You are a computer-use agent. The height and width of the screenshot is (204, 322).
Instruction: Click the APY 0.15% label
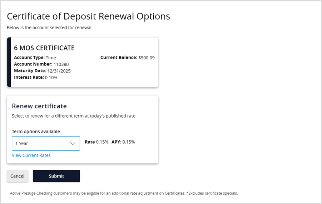point(123,142)
